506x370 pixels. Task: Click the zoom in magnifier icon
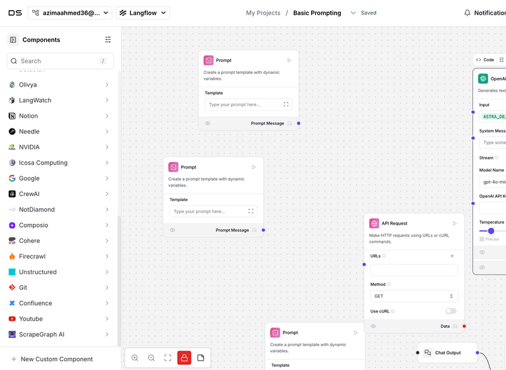135,358
